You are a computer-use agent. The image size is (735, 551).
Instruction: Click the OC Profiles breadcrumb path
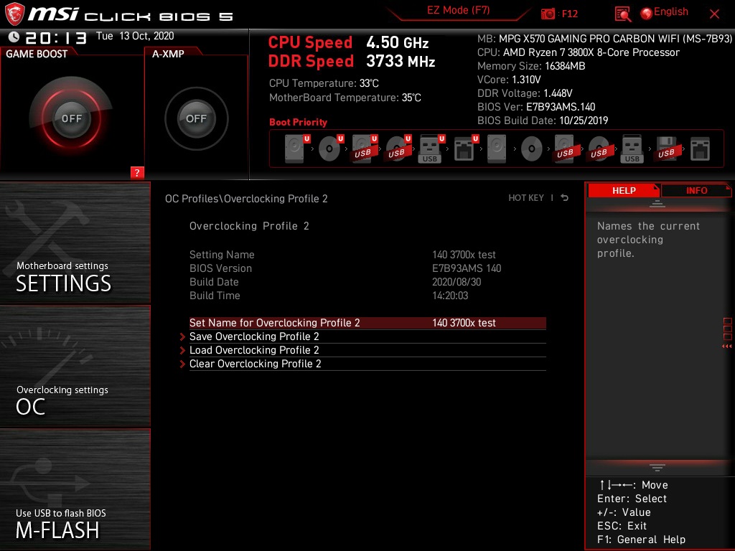[246, 199]
